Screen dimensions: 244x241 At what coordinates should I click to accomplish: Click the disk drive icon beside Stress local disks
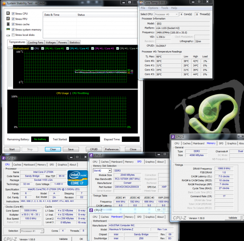8,35
